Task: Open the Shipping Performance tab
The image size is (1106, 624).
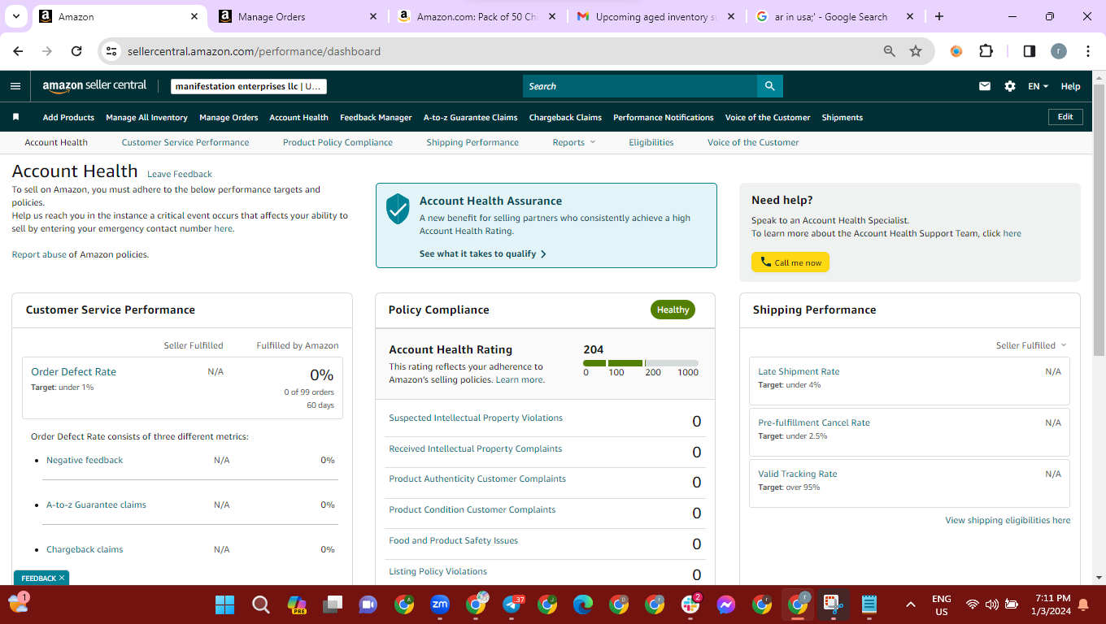Action: pyautogui.click(x=472, y=142)
